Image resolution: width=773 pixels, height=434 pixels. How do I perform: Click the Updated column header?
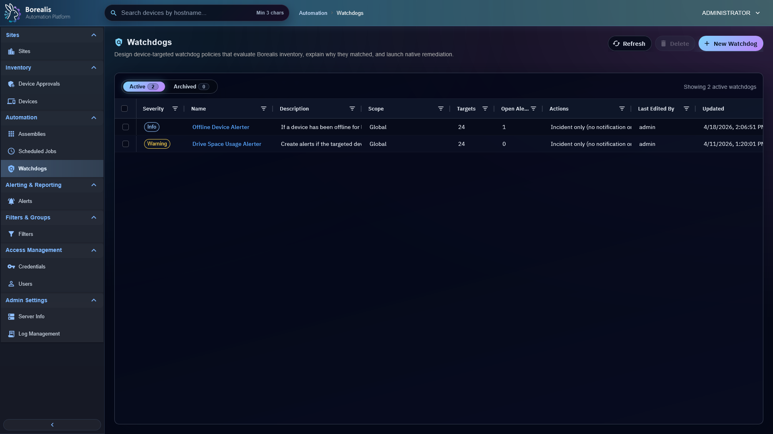(x=713, y=108)
